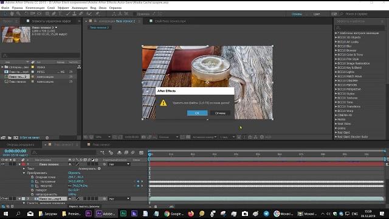Collapse the Transform property group

[x=24, y=173]
